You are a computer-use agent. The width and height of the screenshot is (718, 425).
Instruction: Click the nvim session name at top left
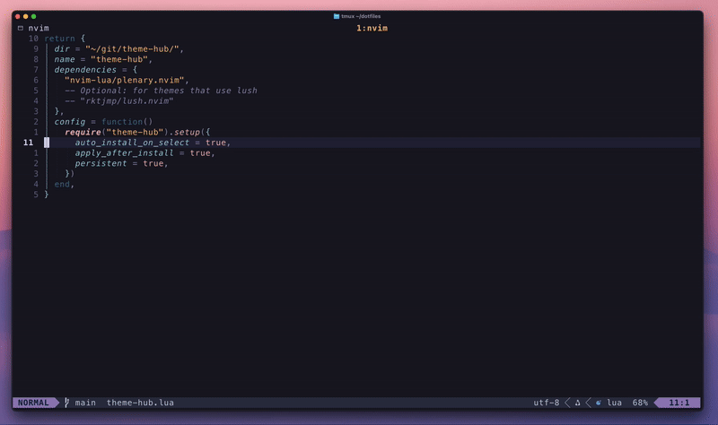point(39,28)
